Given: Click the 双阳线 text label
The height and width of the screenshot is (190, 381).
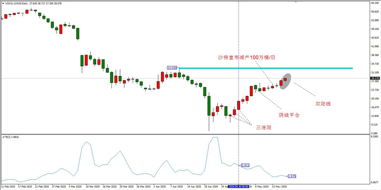Looking at the screenshot, I should 323,104.
